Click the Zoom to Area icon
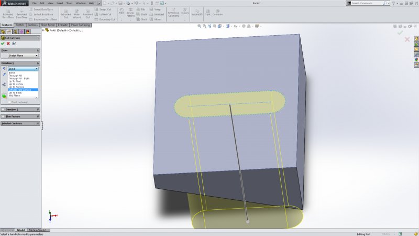This screenshot has width=419, height=236. coord(204,26)
